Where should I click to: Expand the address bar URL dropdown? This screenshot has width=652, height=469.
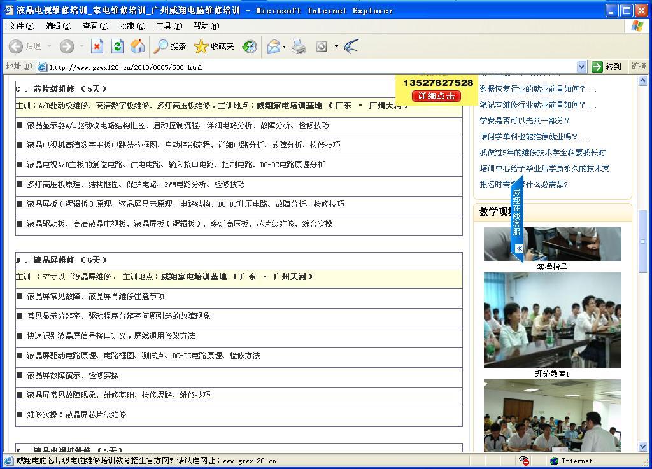pyautogui.click(x=581, y=67)
